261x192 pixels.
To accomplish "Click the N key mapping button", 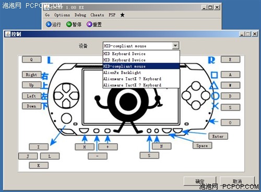I will 161,146.
